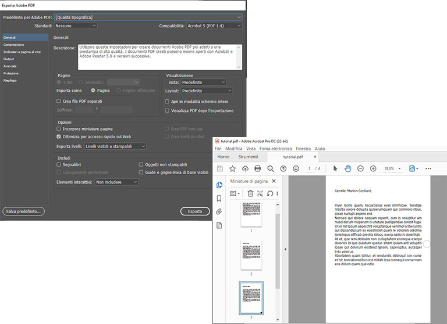Open thumbnails panel options dropdown
This screenshot has width=447, height=324.
235,193
